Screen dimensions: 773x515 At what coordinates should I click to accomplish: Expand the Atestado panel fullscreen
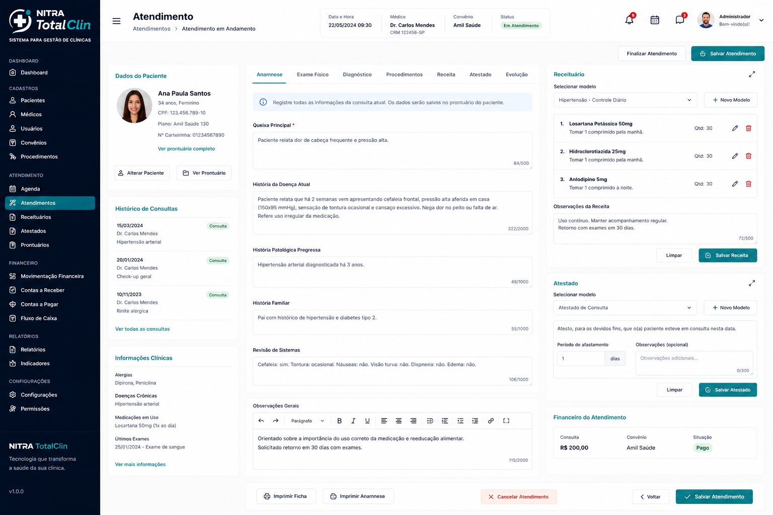coord(752,284)
